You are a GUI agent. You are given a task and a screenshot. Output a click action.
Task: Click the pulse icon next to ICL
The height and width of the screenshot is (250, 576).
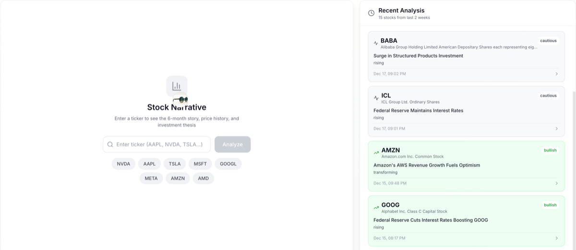point(376,98)
